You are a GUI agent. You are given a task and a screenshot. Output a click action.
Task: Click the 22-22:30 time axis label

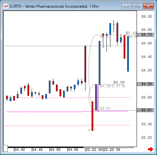click(94, 150)
